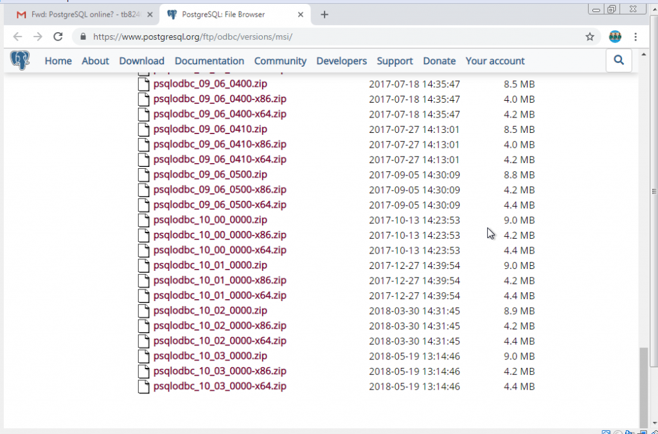Screen dimensions: 658x434
Task: Click file icon beside psqlodbc_09_06_0410-x86.zip
Action: coord(143,144)
